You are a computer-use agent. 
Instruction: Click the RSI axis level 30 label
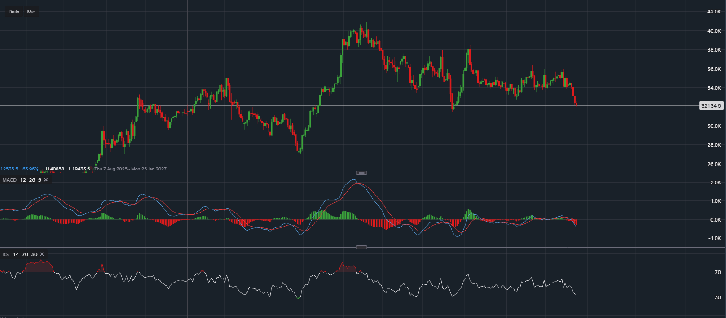[717, 297]
